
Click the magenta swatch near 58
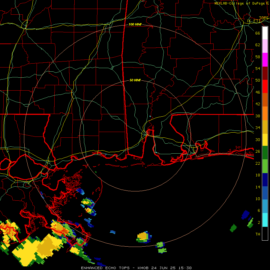[x=265, y=60]
